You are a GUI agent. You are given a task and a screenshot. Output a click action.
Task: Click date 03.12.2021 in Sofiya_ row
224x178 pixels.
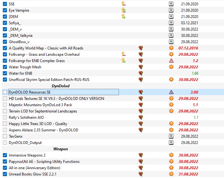click(190, 23)
